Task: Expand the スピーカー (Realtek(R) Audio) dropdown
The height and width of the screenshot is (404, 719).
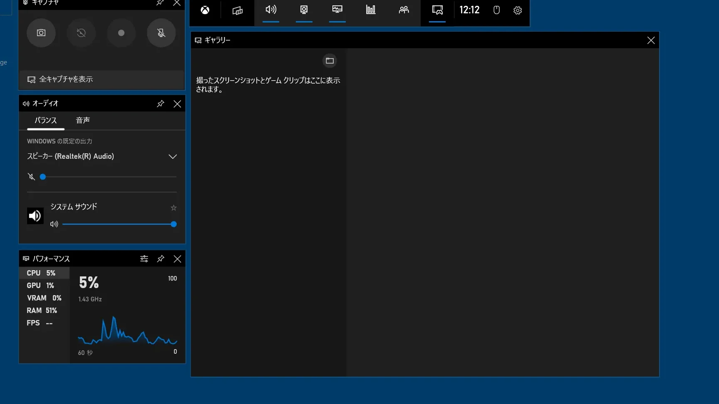Action: tap(173, 157)
